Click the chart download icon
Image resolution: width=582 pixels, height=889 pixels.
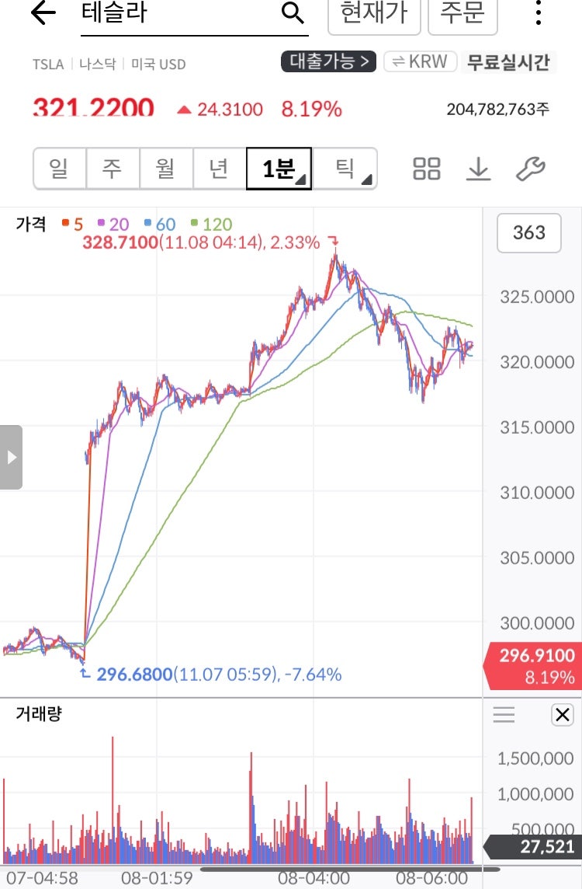pos(478,169)
